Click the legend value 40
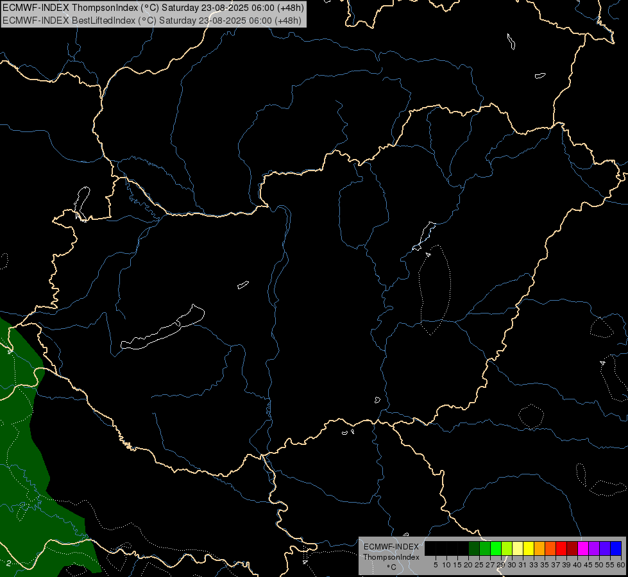 coord(578,565)
